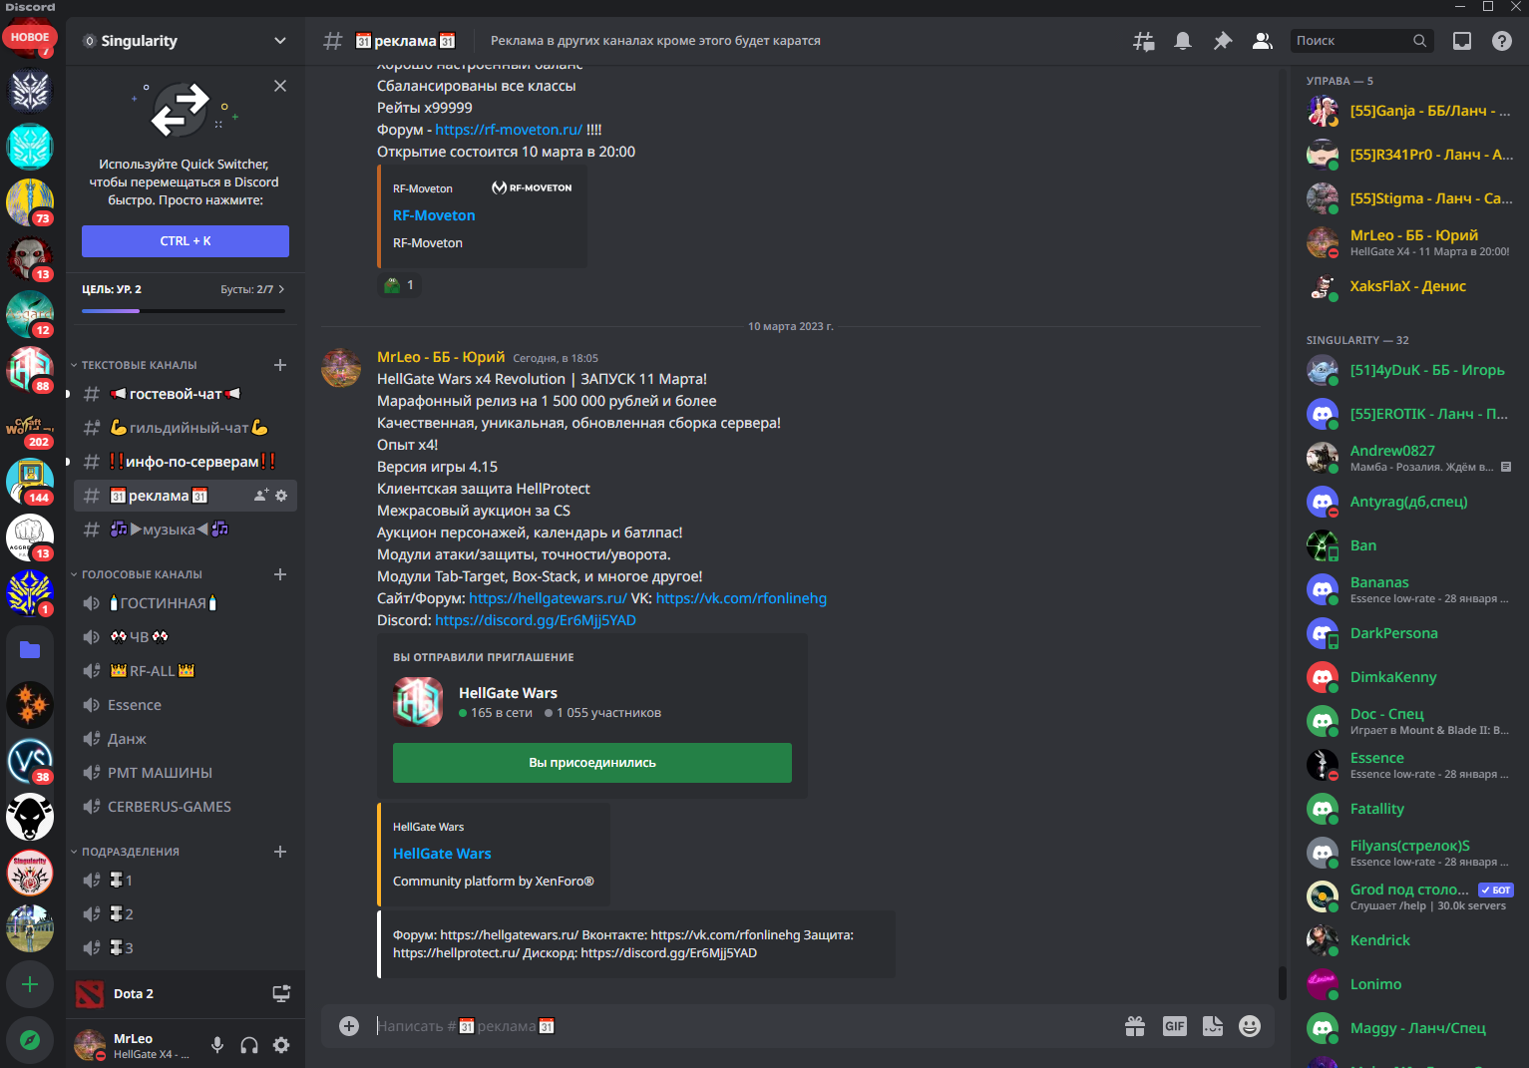The width and height of the screenshot is (1529, 1068).
Task: Explore discoverable servers compass icon
Action: (x=30, y=1040)
